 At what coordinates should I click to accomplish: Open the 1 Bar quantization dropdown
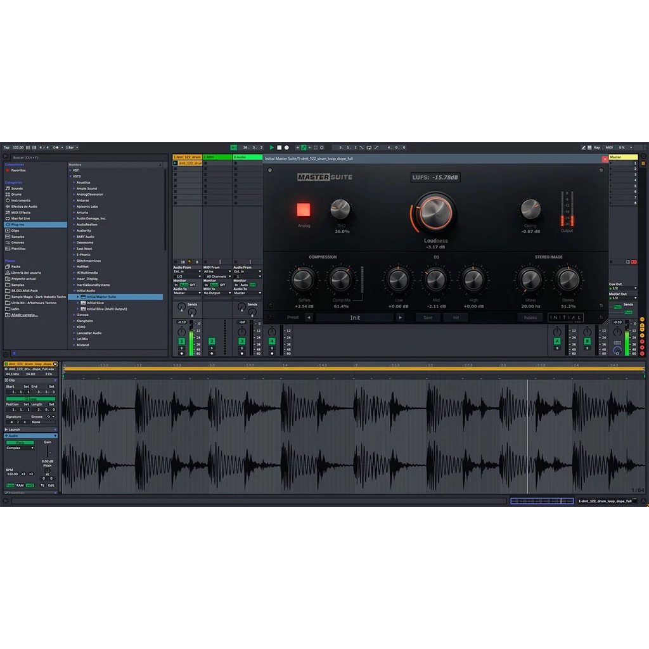point(72,148)
